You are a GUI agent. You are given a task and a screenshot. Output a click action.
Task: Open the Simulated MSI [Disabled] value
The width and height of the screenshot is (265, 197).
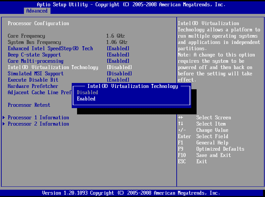(119, 74)
